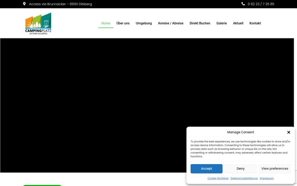This screenshot has width=297, height=186.
Task: Click the Campingplatz Unterm Dilsberg logo
Action: point(38,24)
